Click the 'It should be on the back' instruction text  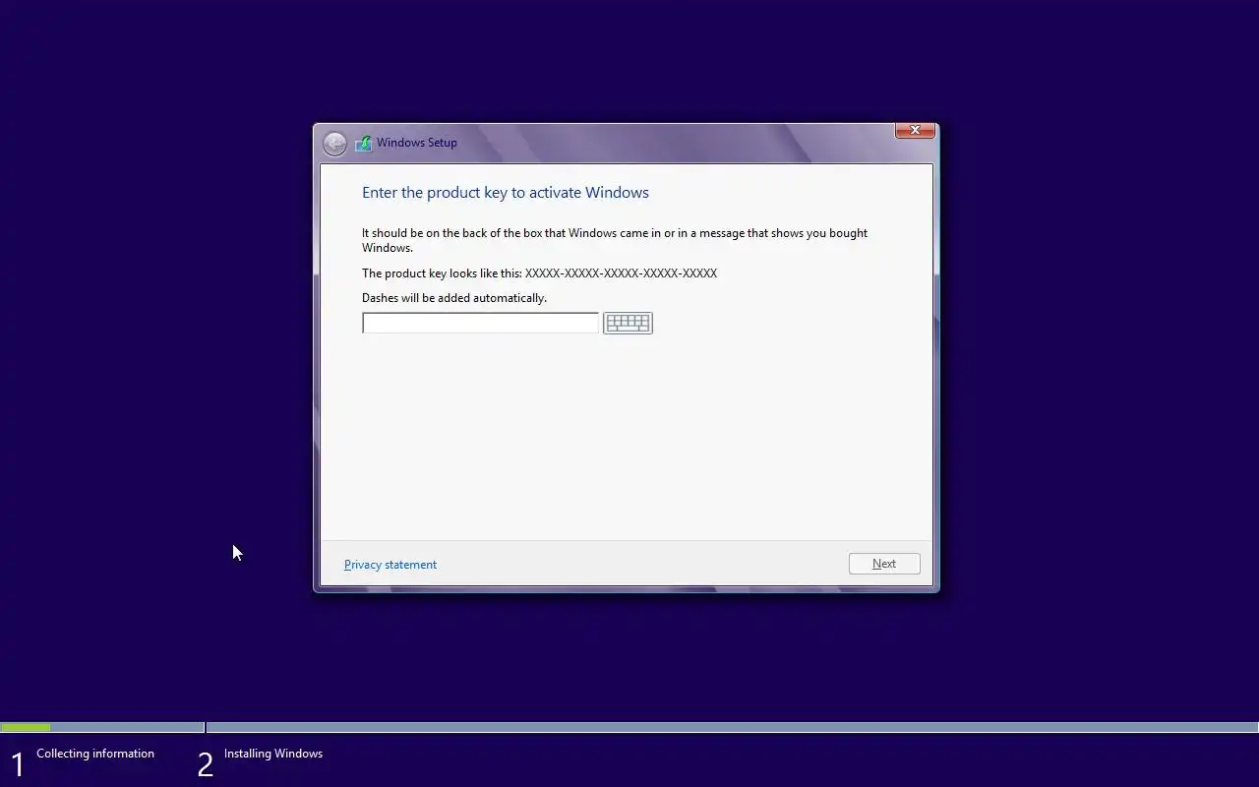point(615,240)
